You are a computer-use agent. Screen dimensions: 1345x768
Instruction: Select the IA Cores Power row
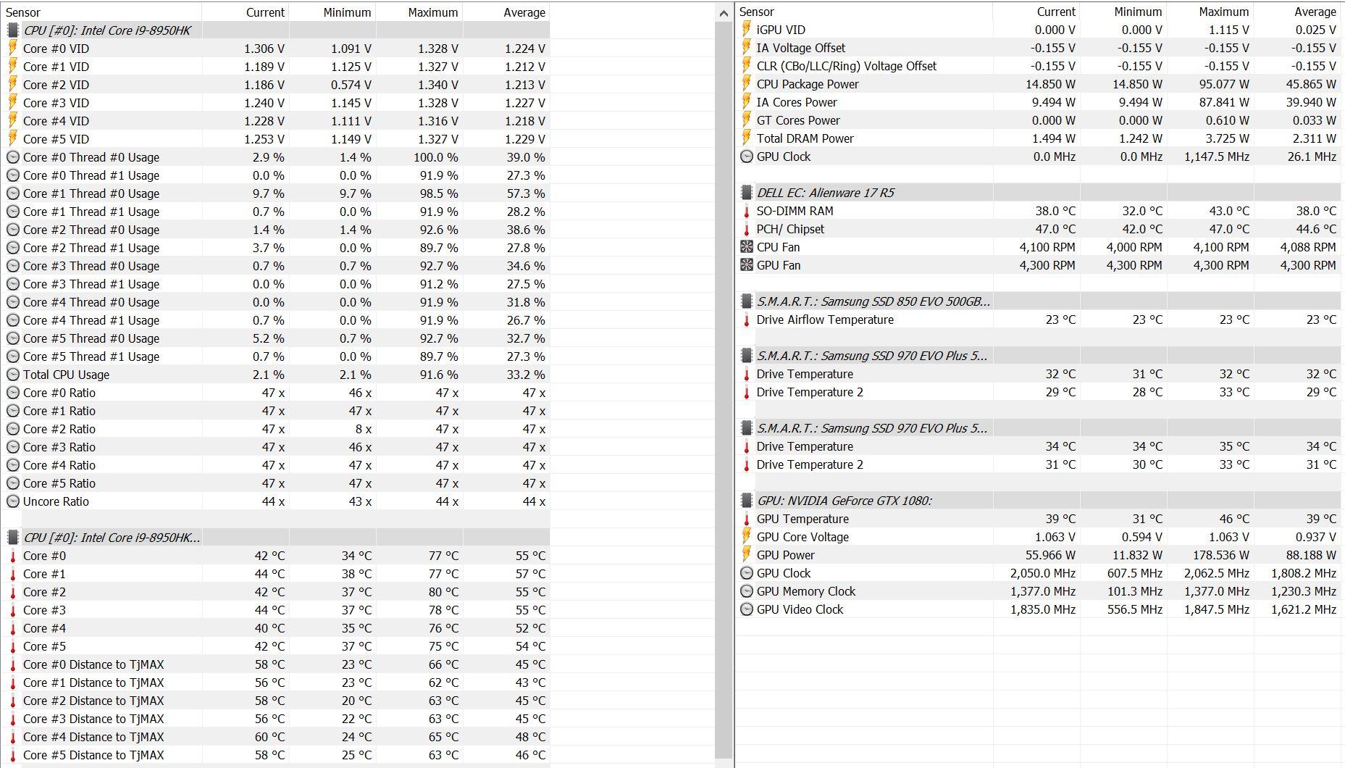[x=1039, y=102]
